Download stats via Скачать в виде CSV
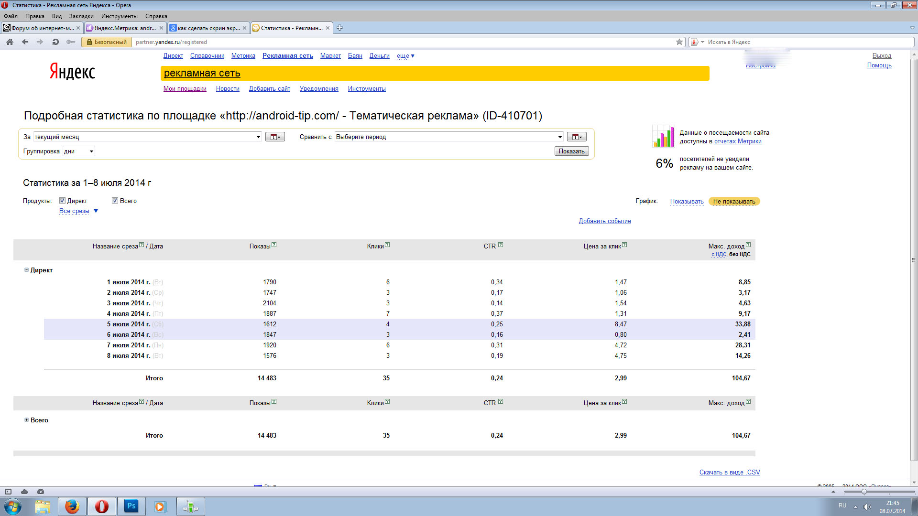The height and width of the screenshot is (516, 918). coord(730,473)
